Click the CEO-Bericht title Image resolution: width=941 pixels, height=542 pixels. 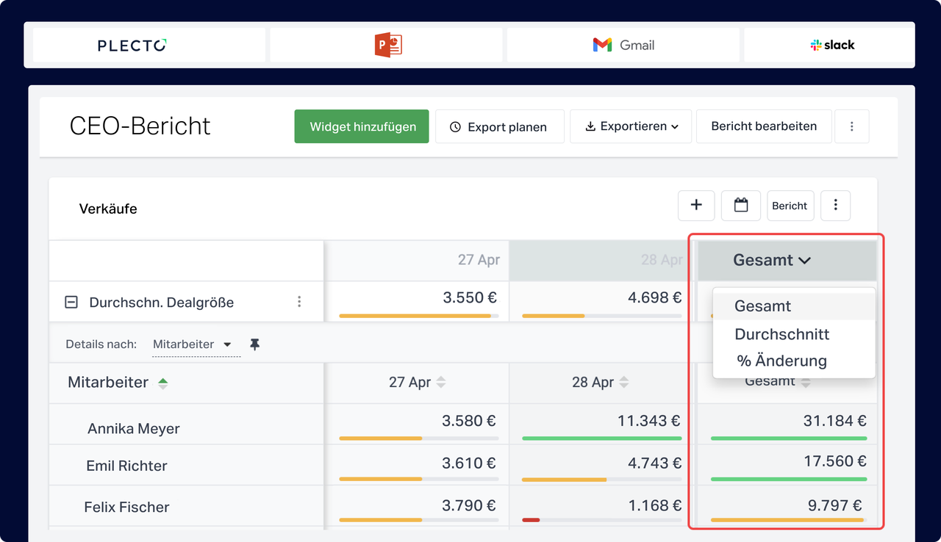140,126
